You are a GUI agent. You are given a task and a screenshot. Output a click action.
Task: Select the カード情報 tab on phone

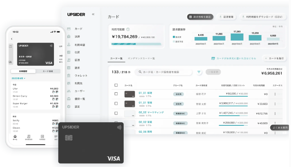(48, 71)
